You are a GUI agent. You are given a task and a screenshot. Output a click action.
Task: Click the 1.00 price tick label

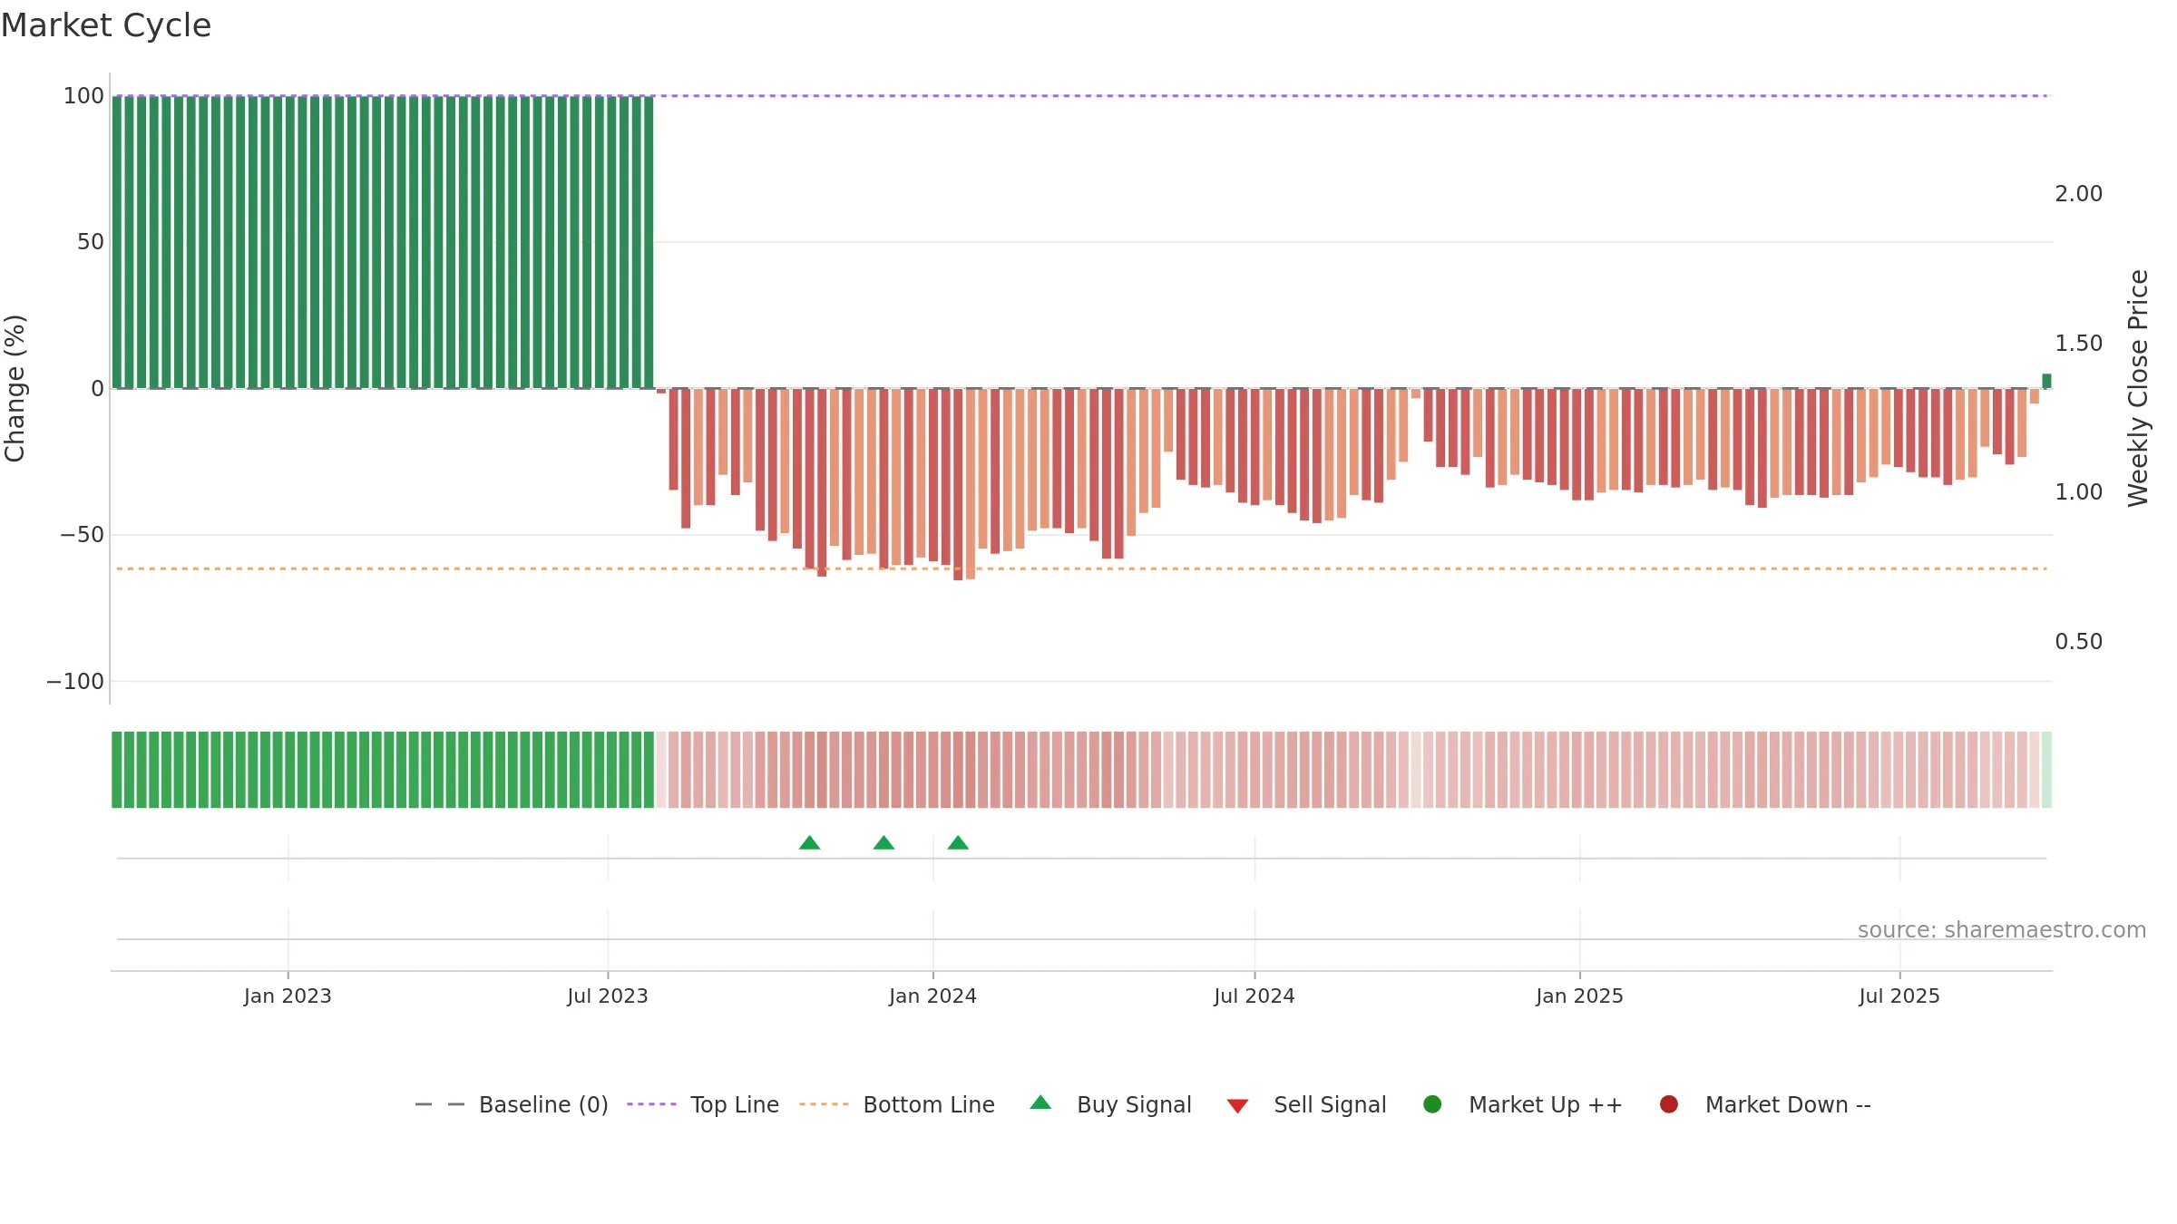click(x=2079, y=492)
